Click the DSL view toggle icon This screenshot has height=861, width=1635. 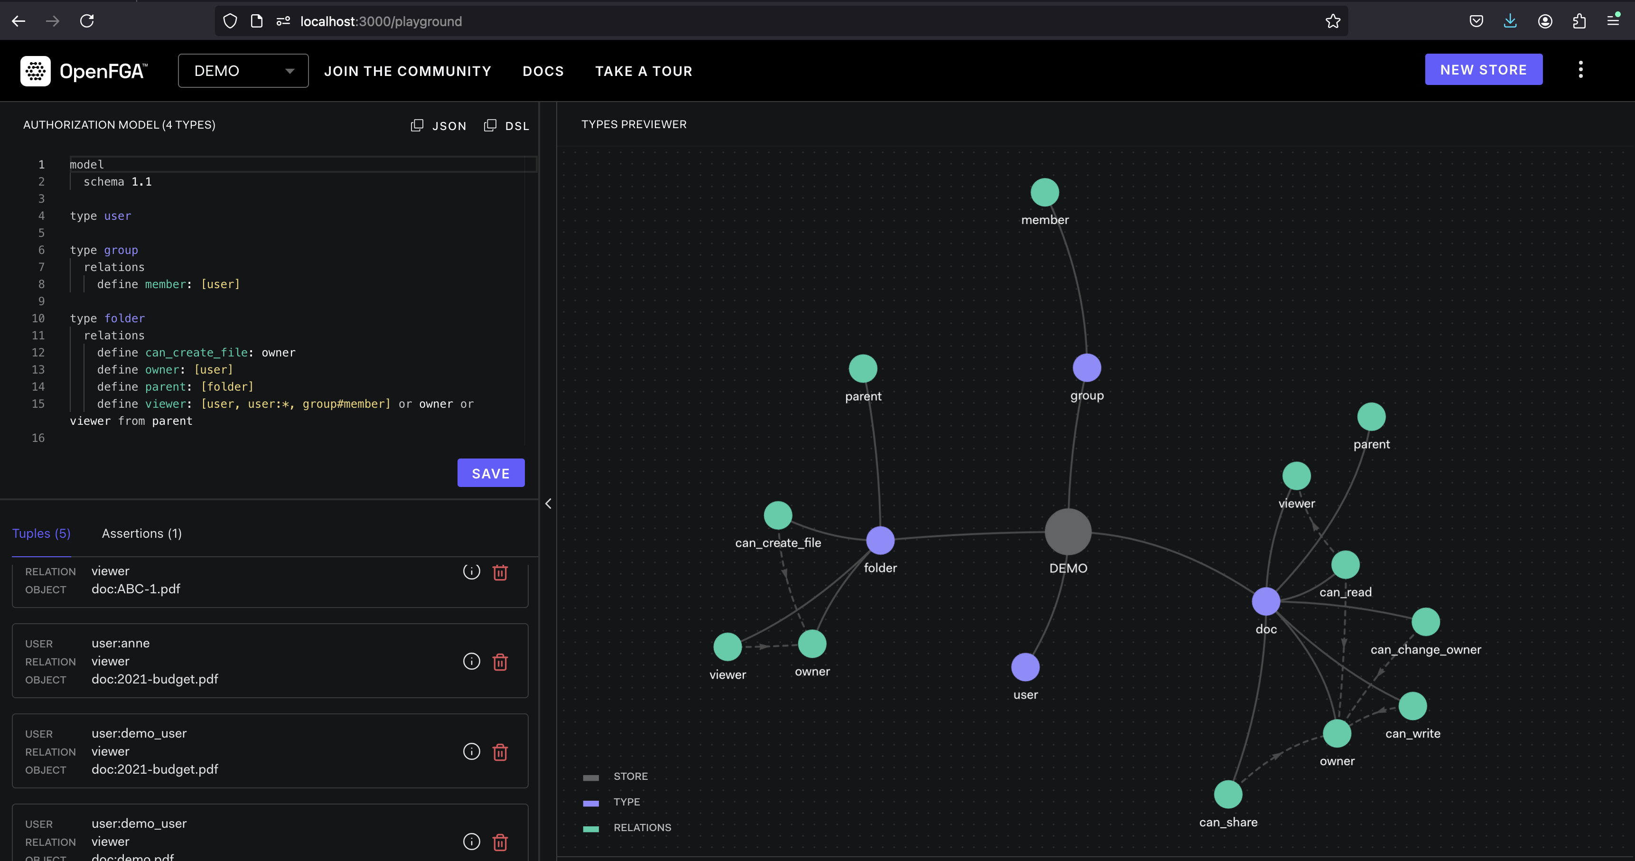point(490,125)
